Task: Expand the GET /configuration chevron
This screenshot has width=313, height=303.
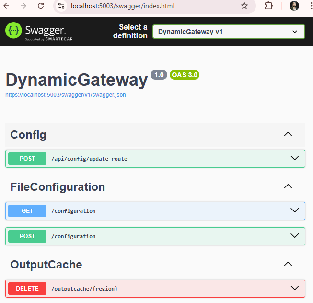Action: [295, 210]
